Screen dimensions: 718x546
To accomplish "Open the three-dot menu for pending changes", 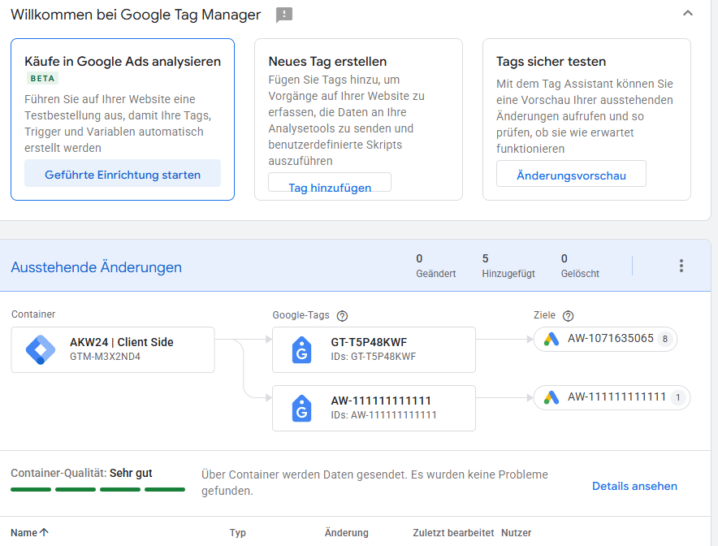I will point(681,266).
